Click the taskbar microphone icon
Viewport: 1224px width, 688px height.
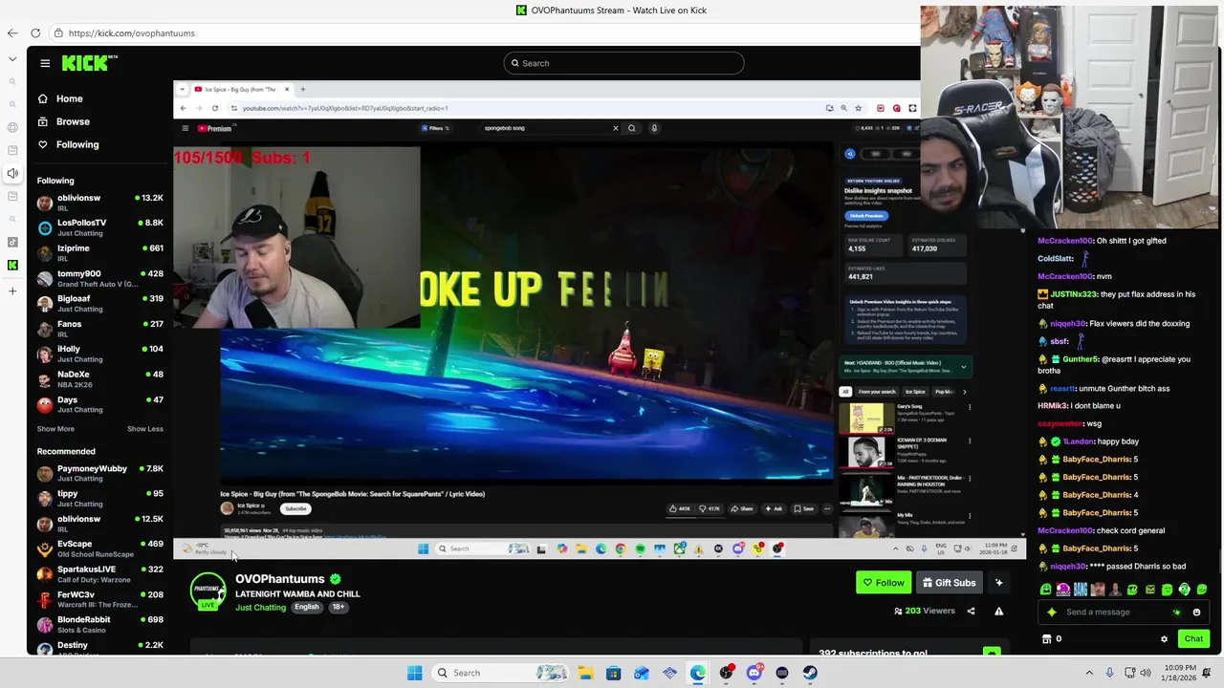(1109, 673)
